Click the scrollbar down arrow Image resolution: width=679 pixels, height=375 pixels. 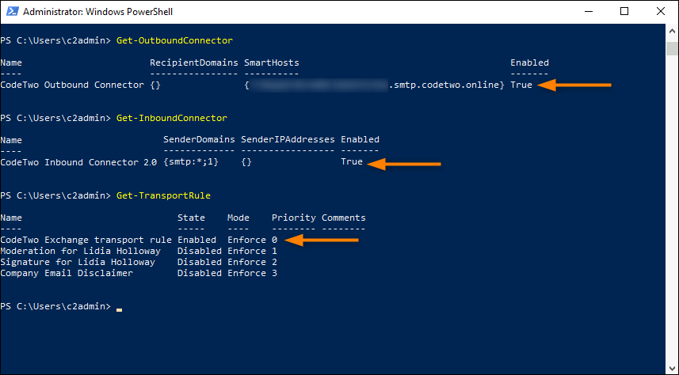672,367
